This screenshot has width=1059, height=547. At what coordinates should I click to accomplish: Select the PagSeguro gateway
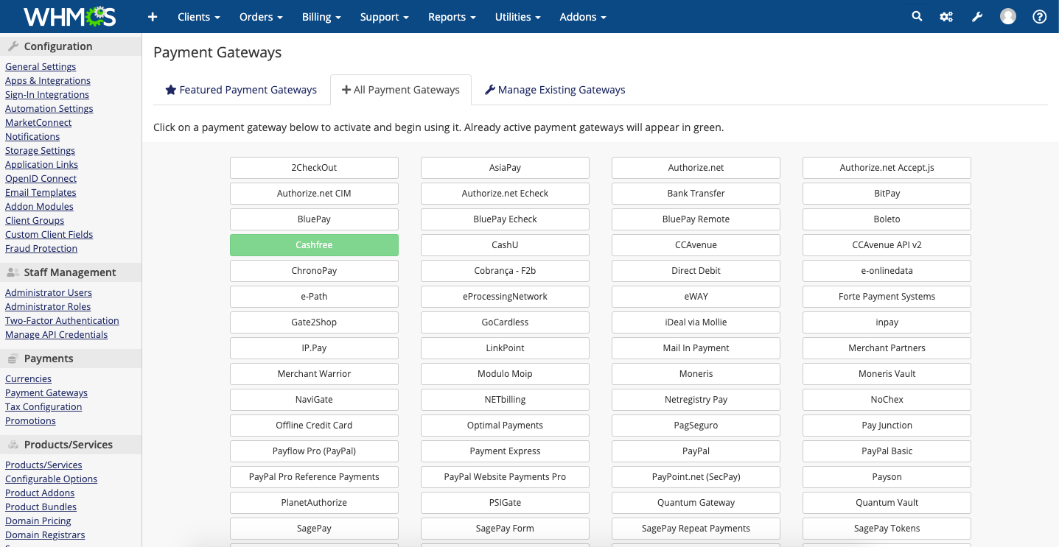tap(696, 426)
